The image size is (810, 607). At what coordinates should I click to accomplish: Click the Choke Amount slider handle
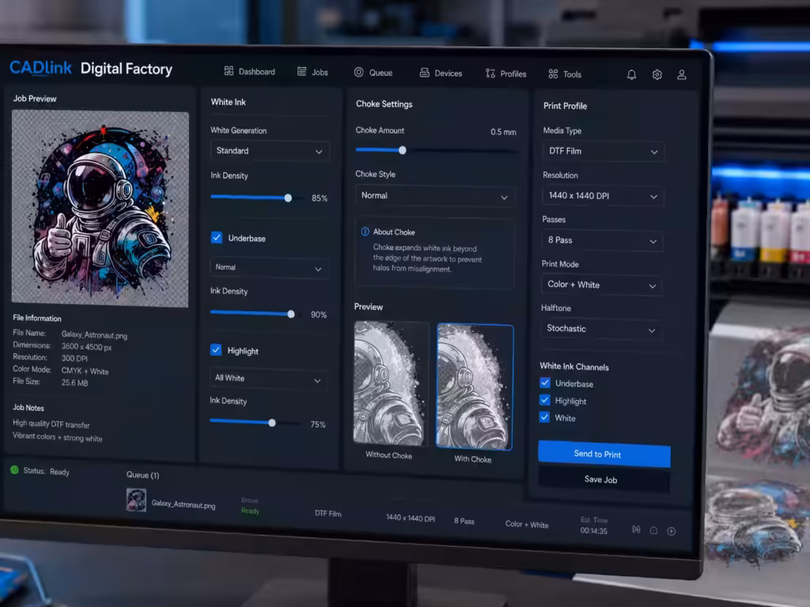(x=403, y=150)
